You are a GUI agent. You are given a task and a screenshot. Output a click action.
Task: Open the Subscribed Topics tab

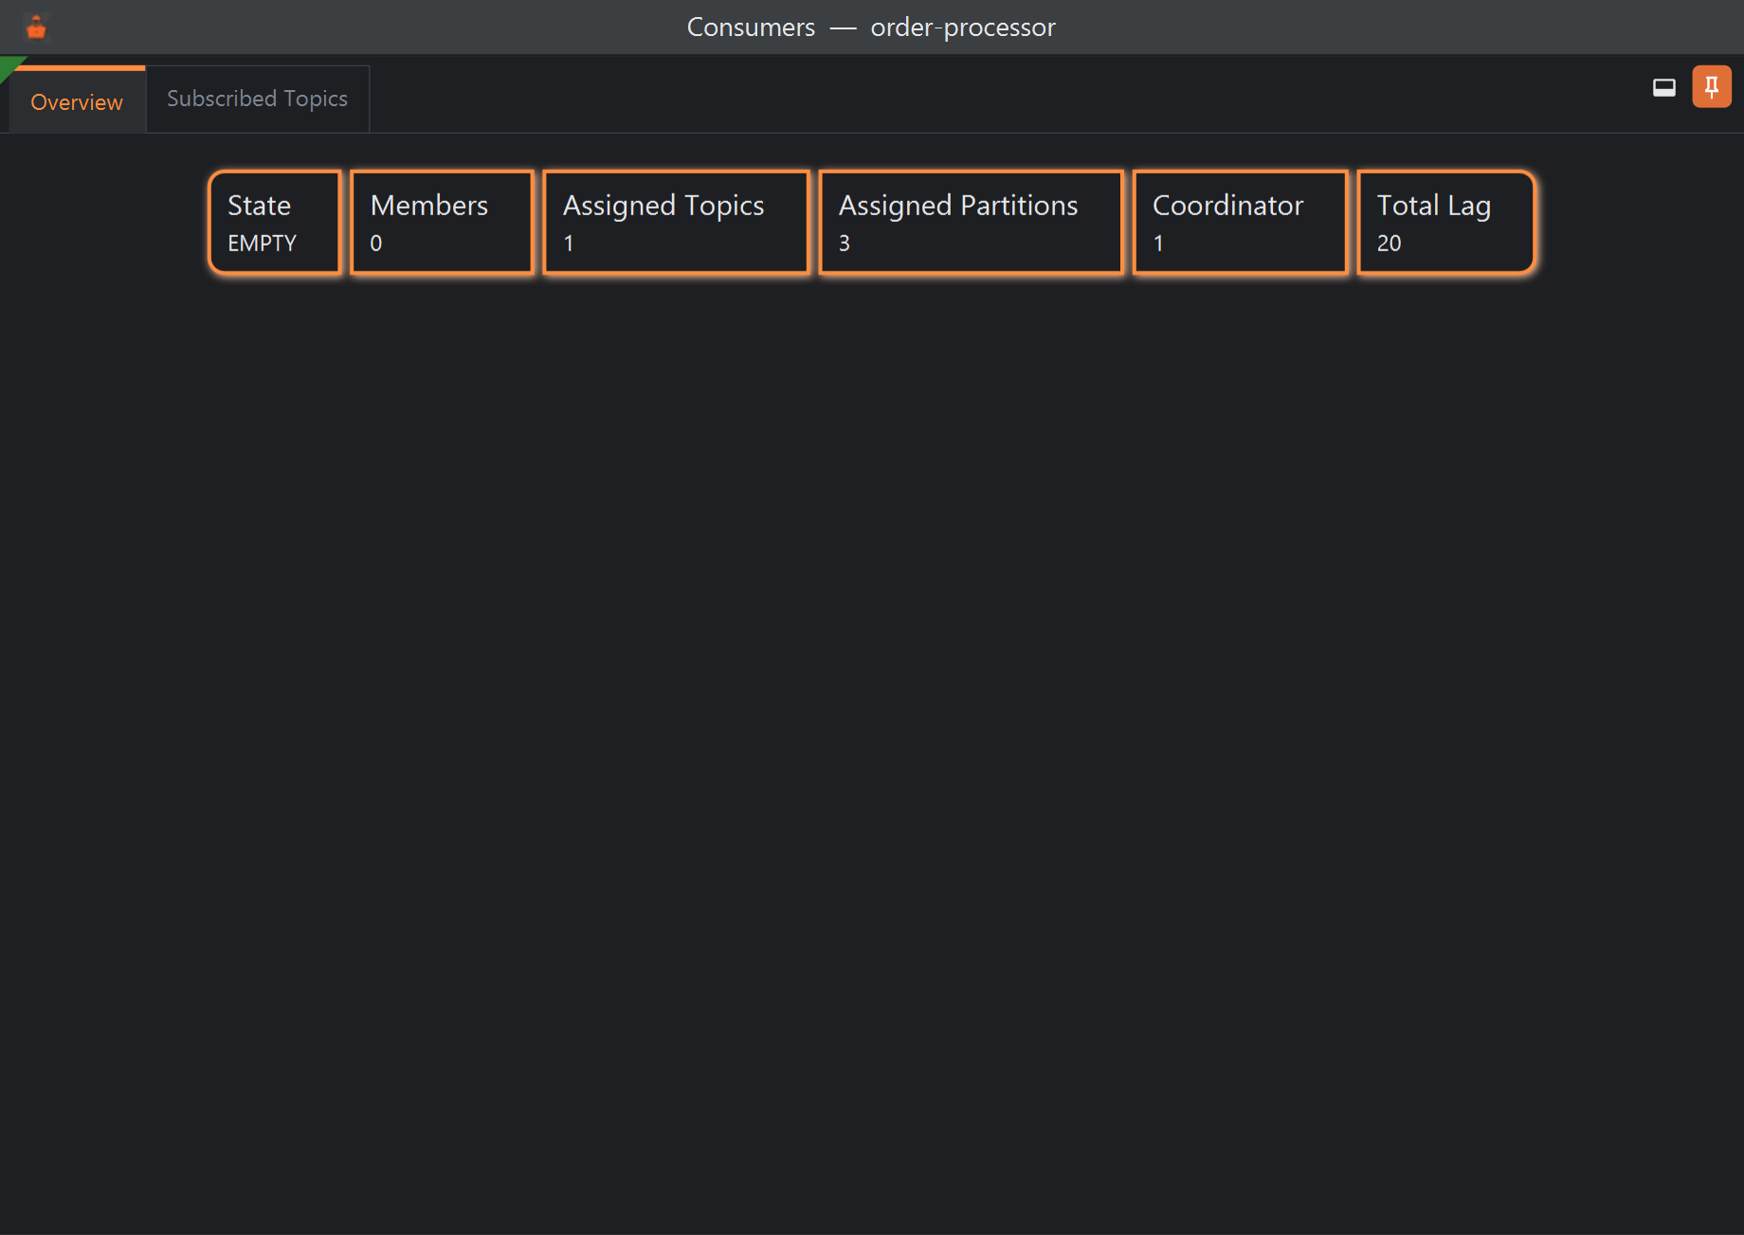(257, 99)
